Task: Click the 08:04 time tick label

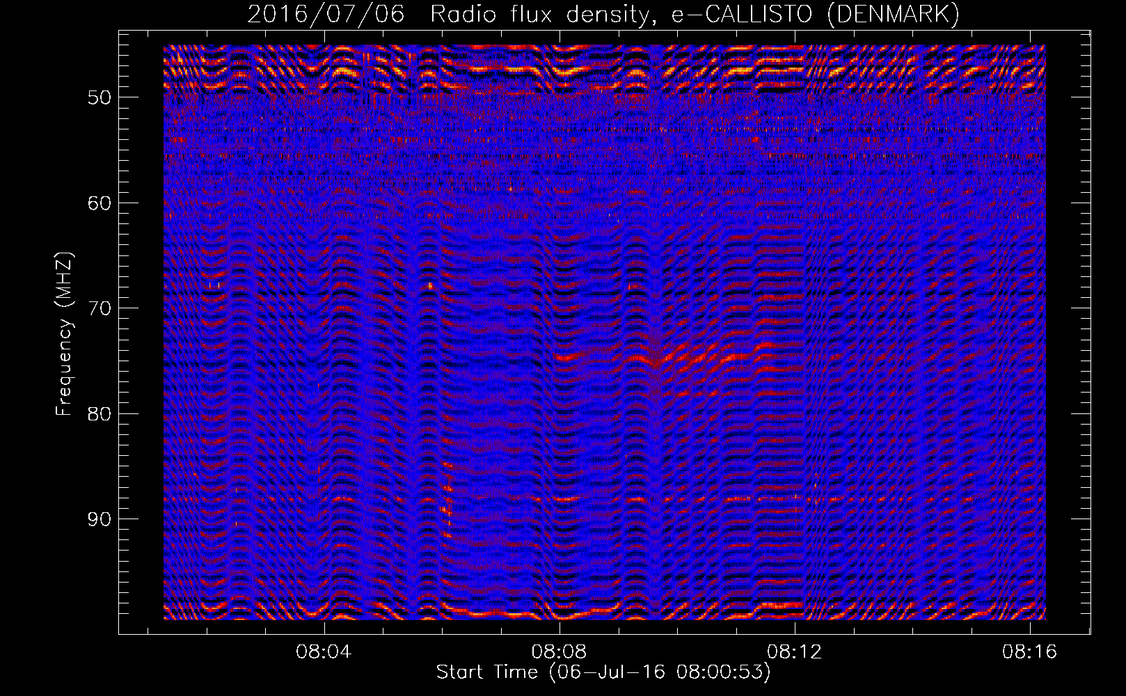Action: point(324,652)
